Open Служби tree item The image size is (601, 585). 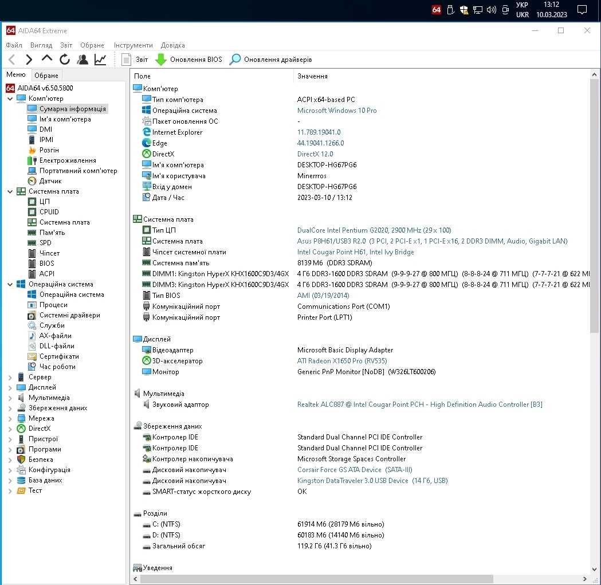52,325
